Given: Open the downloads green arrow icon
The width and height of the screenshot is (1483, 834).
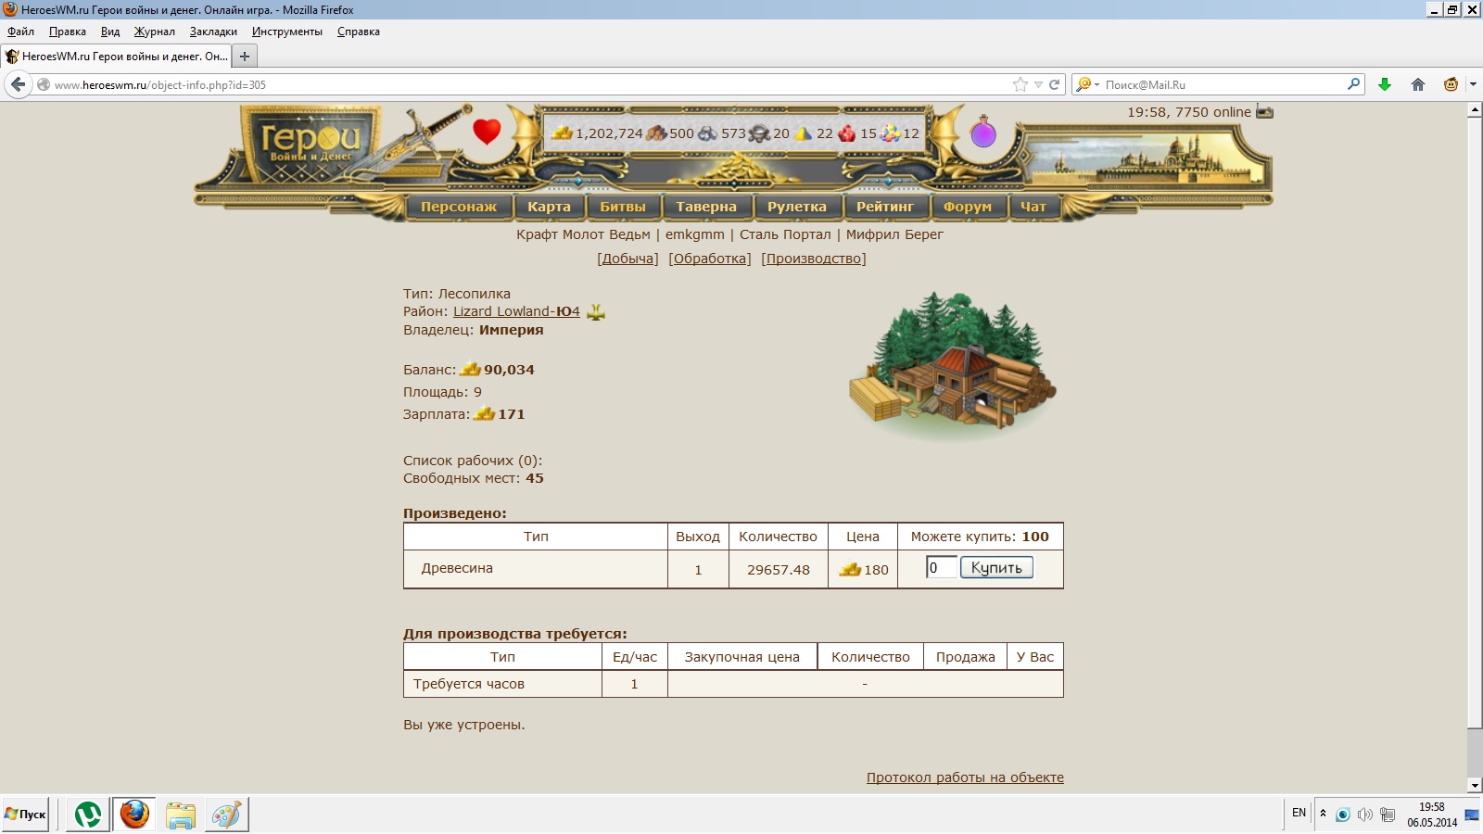Looking at the screenshot, I should [x=1385, y=84].
